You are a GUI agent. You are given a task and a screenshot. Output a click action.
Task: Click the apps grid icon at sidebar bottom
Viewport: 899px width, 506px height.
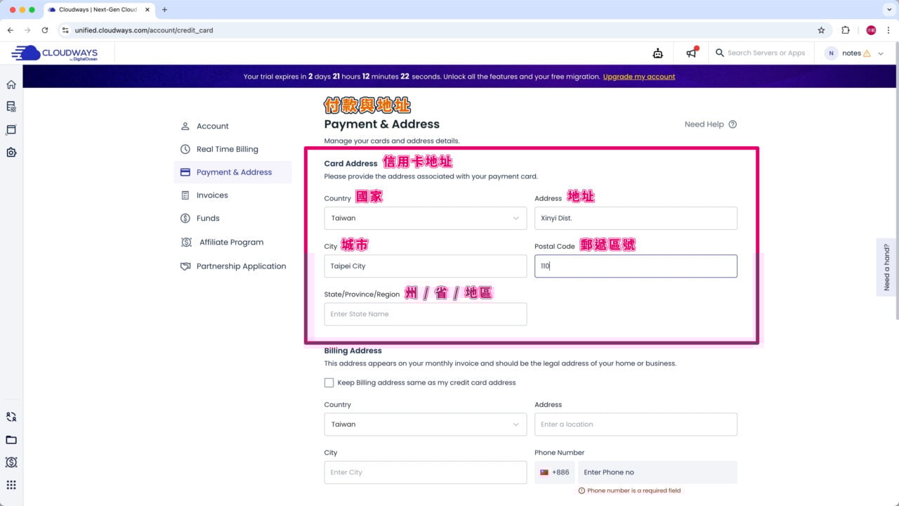(x=11, y=485)
